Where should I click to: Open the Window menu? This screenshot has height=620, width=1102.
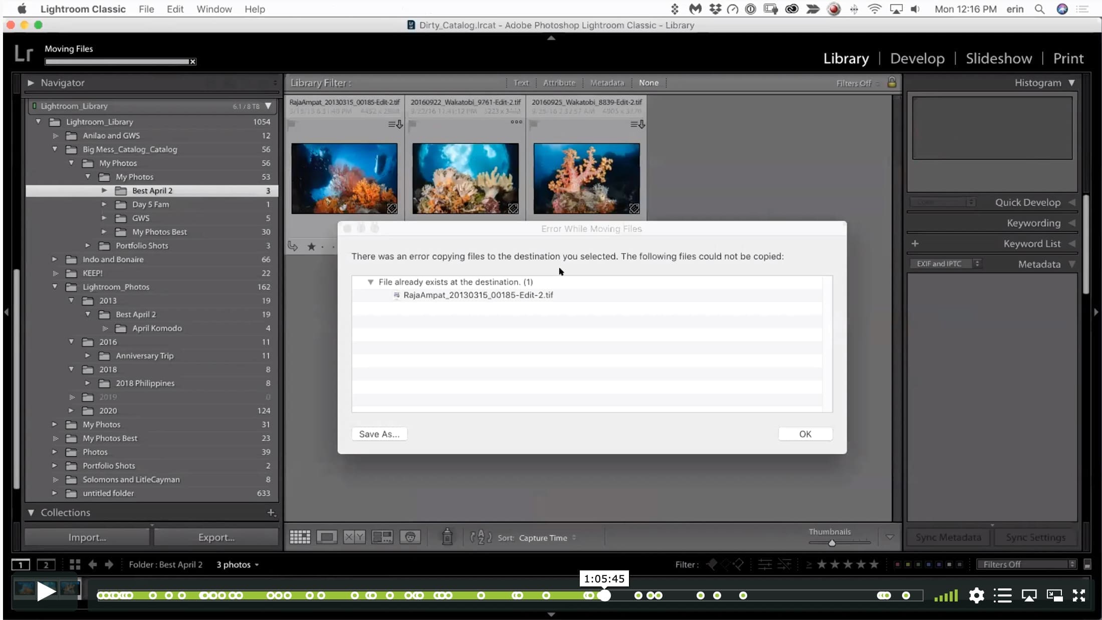(x=214, y=9)
